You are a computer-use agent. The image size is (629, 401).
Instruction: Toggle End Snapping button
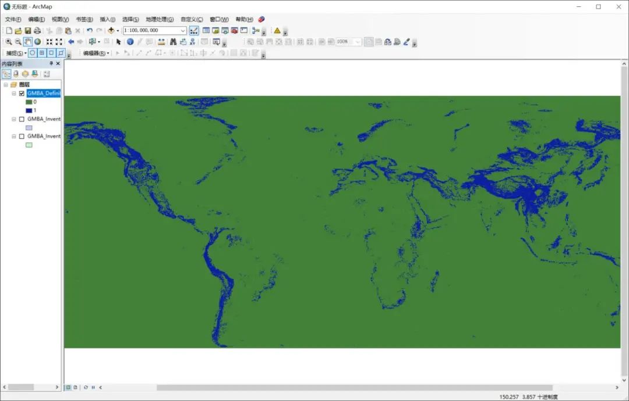(x=42, y=53)
